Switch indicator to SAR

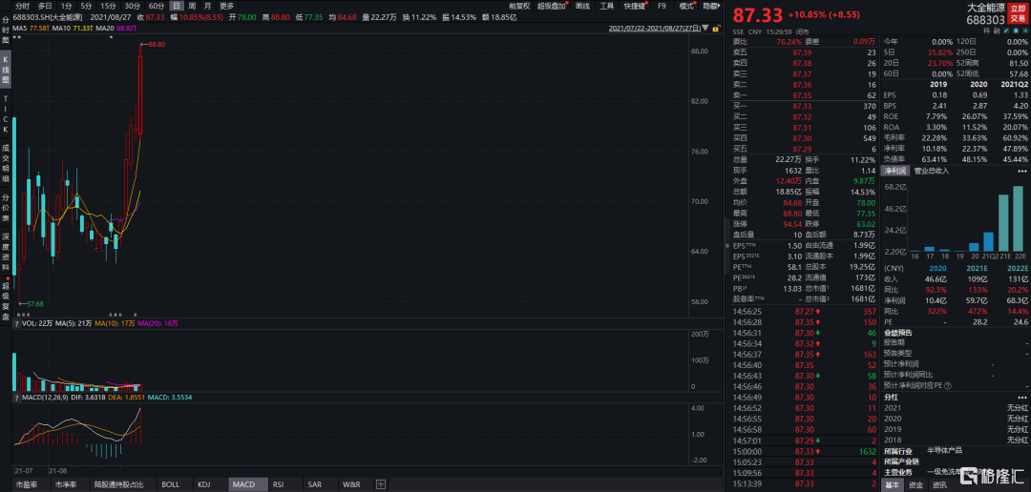(x=315, y=484)
